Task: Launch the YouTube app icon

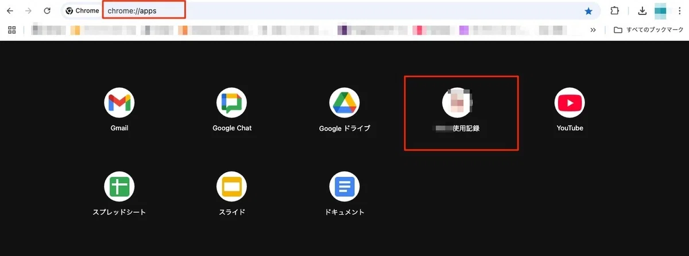Action: click(570, 103)
